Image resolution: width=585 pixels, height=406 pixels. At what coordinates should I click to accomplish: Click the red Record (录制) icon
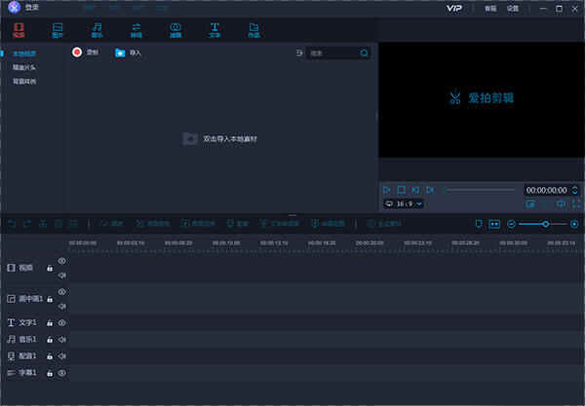77,53
